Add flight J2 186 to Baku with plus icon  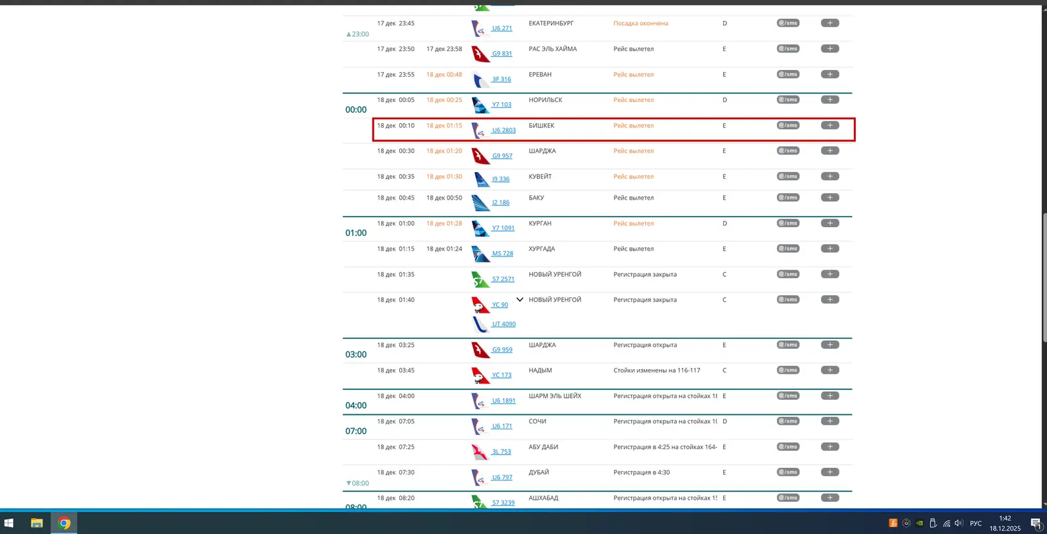(x=830, y=198)
